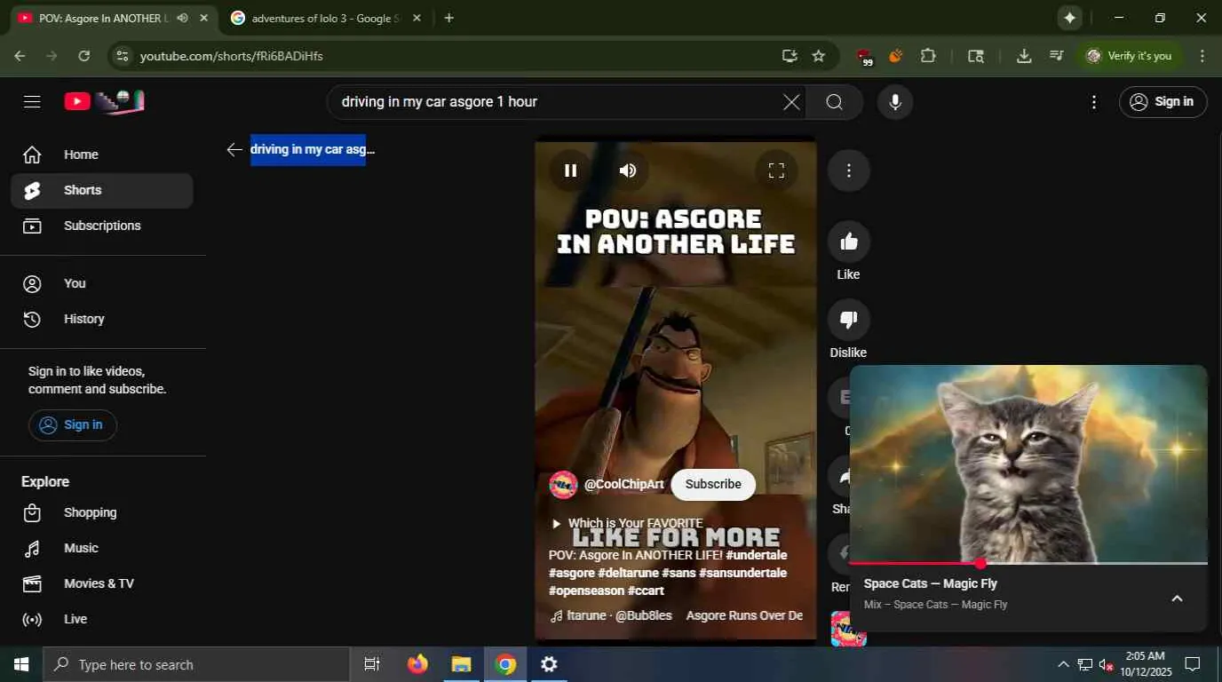The width and height of the screenshot is (1222, 682).
Task: Open the Chrome three-dot menu
Action: point(1202,56)
